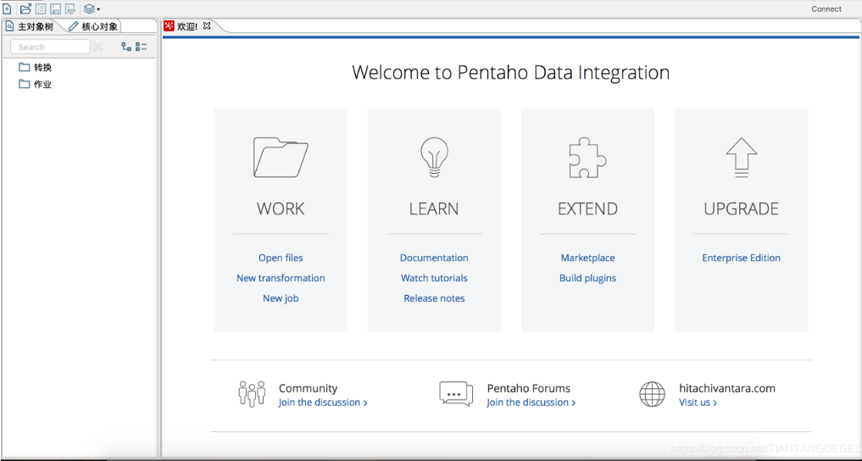Click the UPGRADE heading text
This screenshot has height=461, width=862.
(x=741, y=208)
